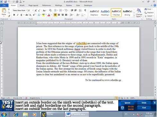
Task: Shrink font size with the small A icon
Action: click(x=39, y=11)
